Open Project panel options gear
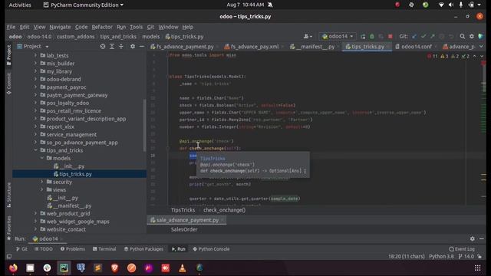Viewport: 491px width, 276px height. pyautogui.click(x=133, y=46)
